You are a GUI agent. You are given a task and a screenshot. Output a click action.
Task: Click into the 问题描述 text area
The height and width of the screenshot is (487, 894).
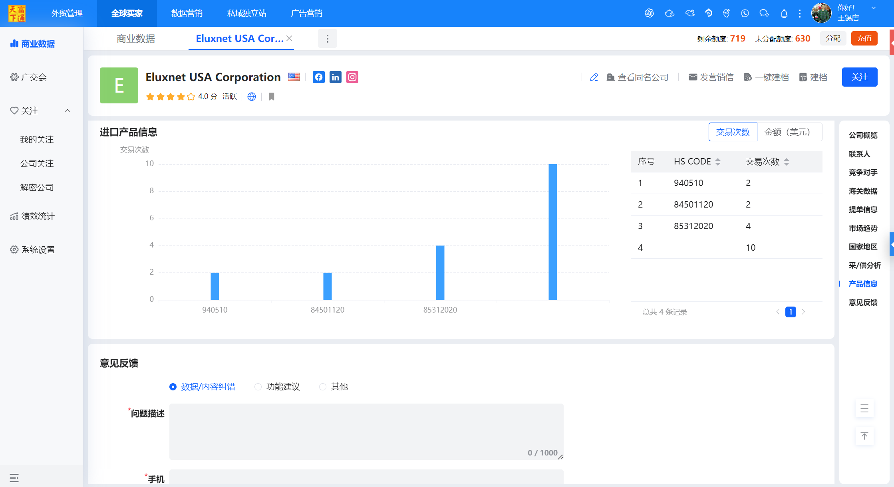point(366,432)
